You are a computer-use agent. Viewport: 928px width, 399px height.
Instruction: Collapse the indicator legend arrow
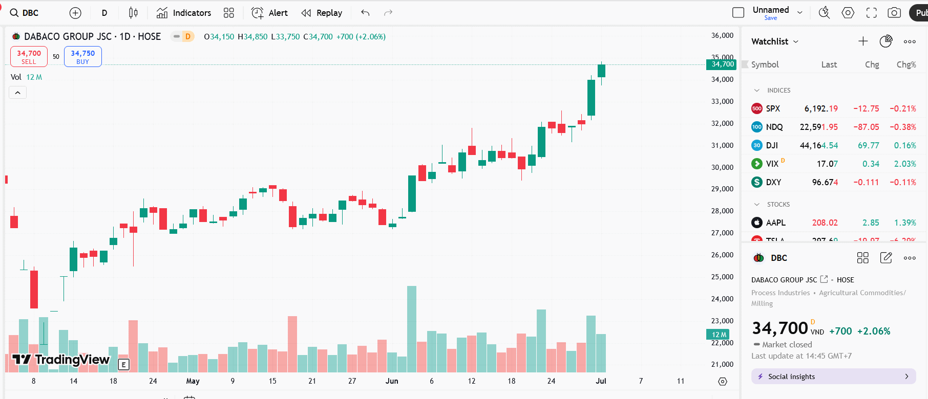[x=17, y=93]
